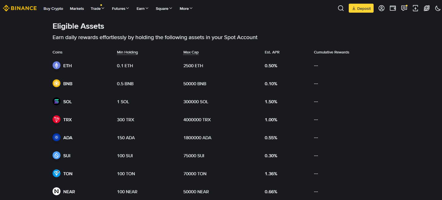The width and height of the screenshot is (442, 200).
Task: Select the NEAR coin name
Action: pyautogui.click(x=69, y=192)
